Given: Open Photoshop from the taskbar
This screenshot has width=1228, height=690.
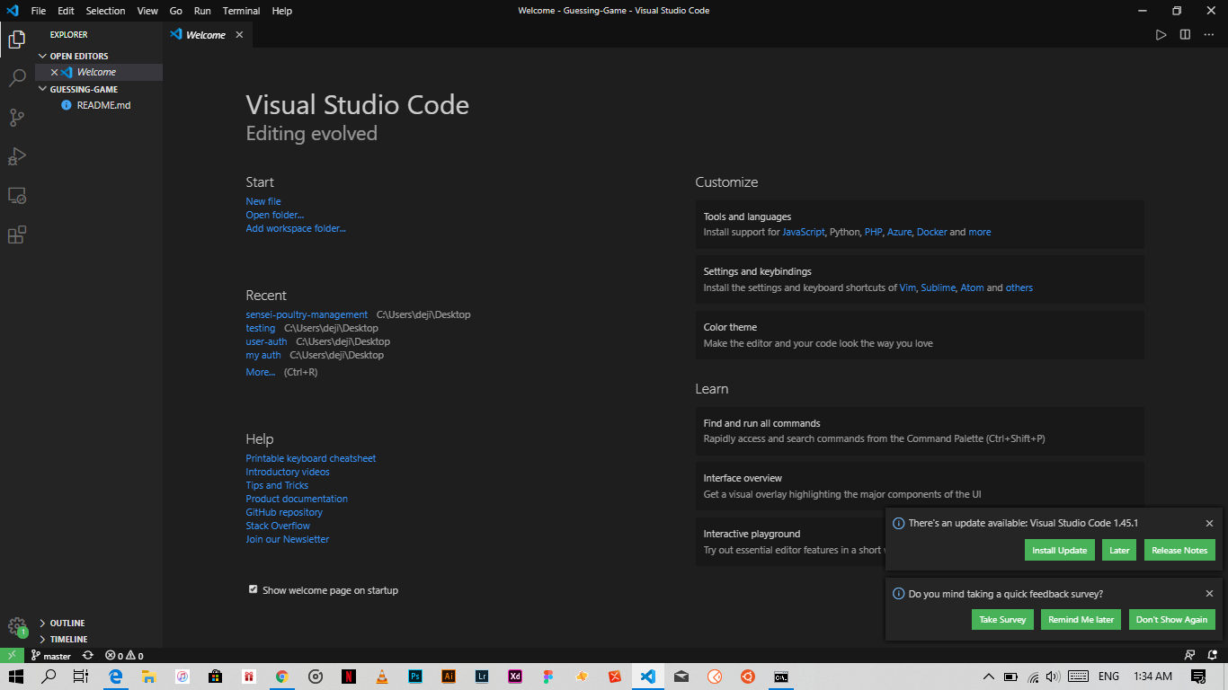Looking at the screenshot, I should pos(415,677).
